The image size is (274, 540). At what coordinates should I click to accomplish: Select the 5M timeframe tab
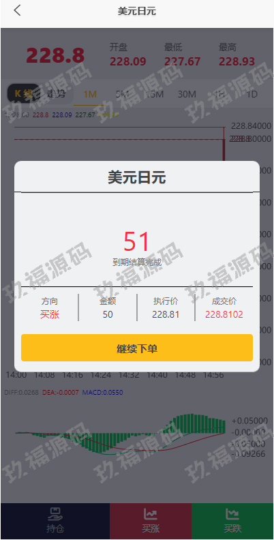[x=122, y=94]
